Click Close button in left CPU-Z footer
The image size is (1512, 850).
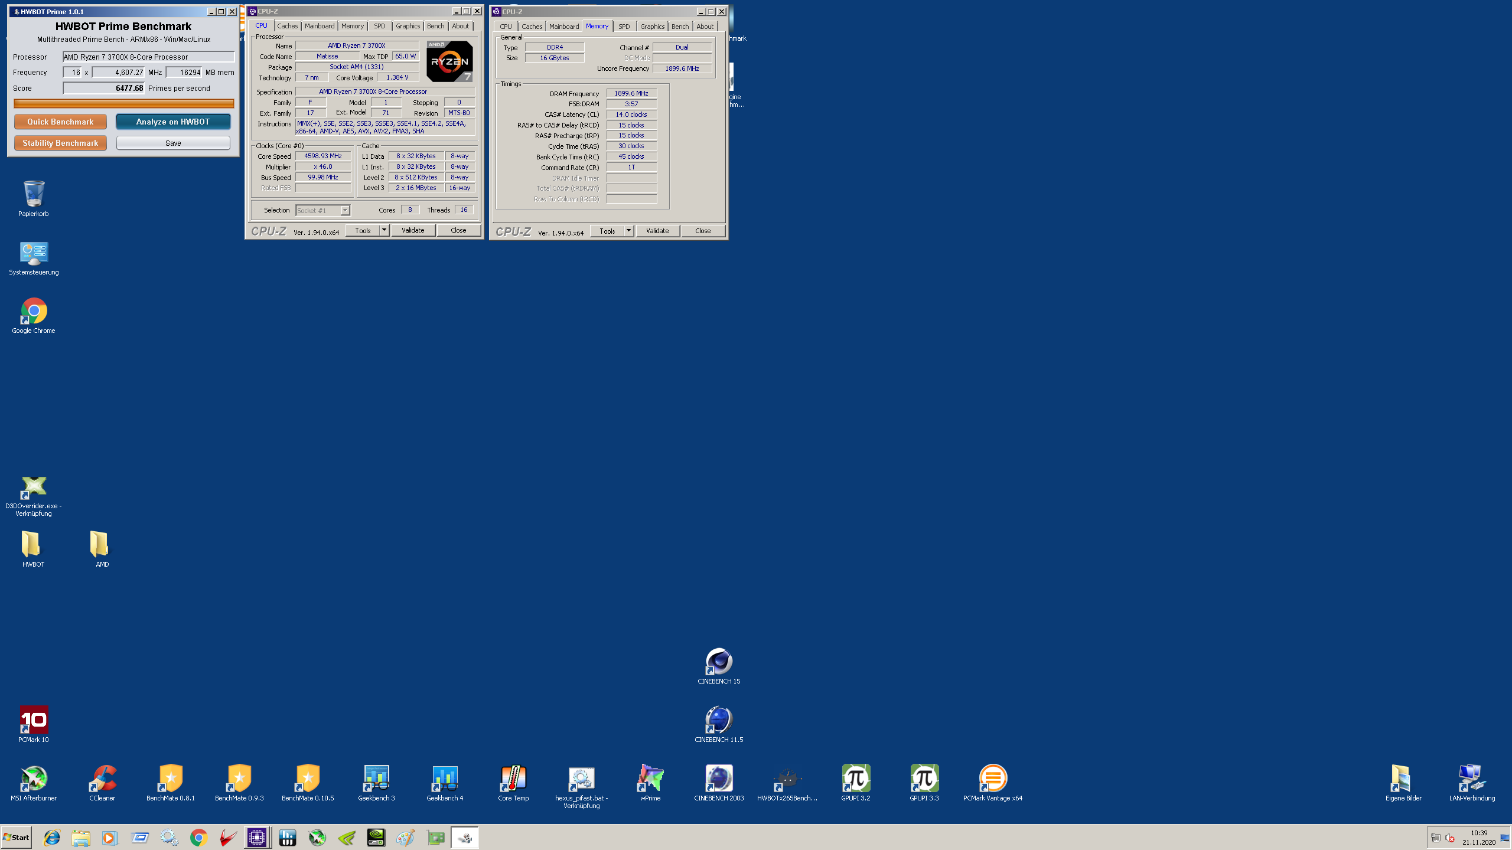(458, 230)
